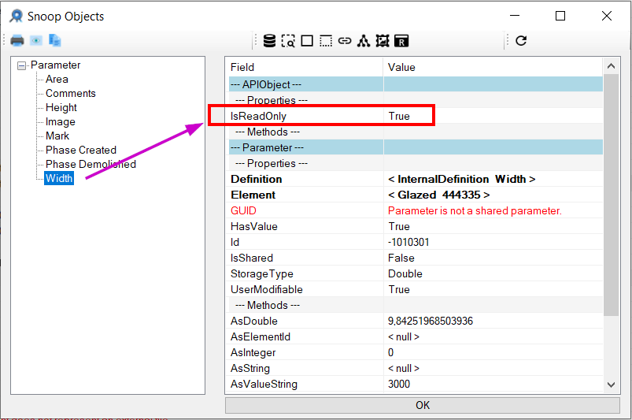
Task: Maximize the Snoop Objects window
Action: tap(560, 16)
